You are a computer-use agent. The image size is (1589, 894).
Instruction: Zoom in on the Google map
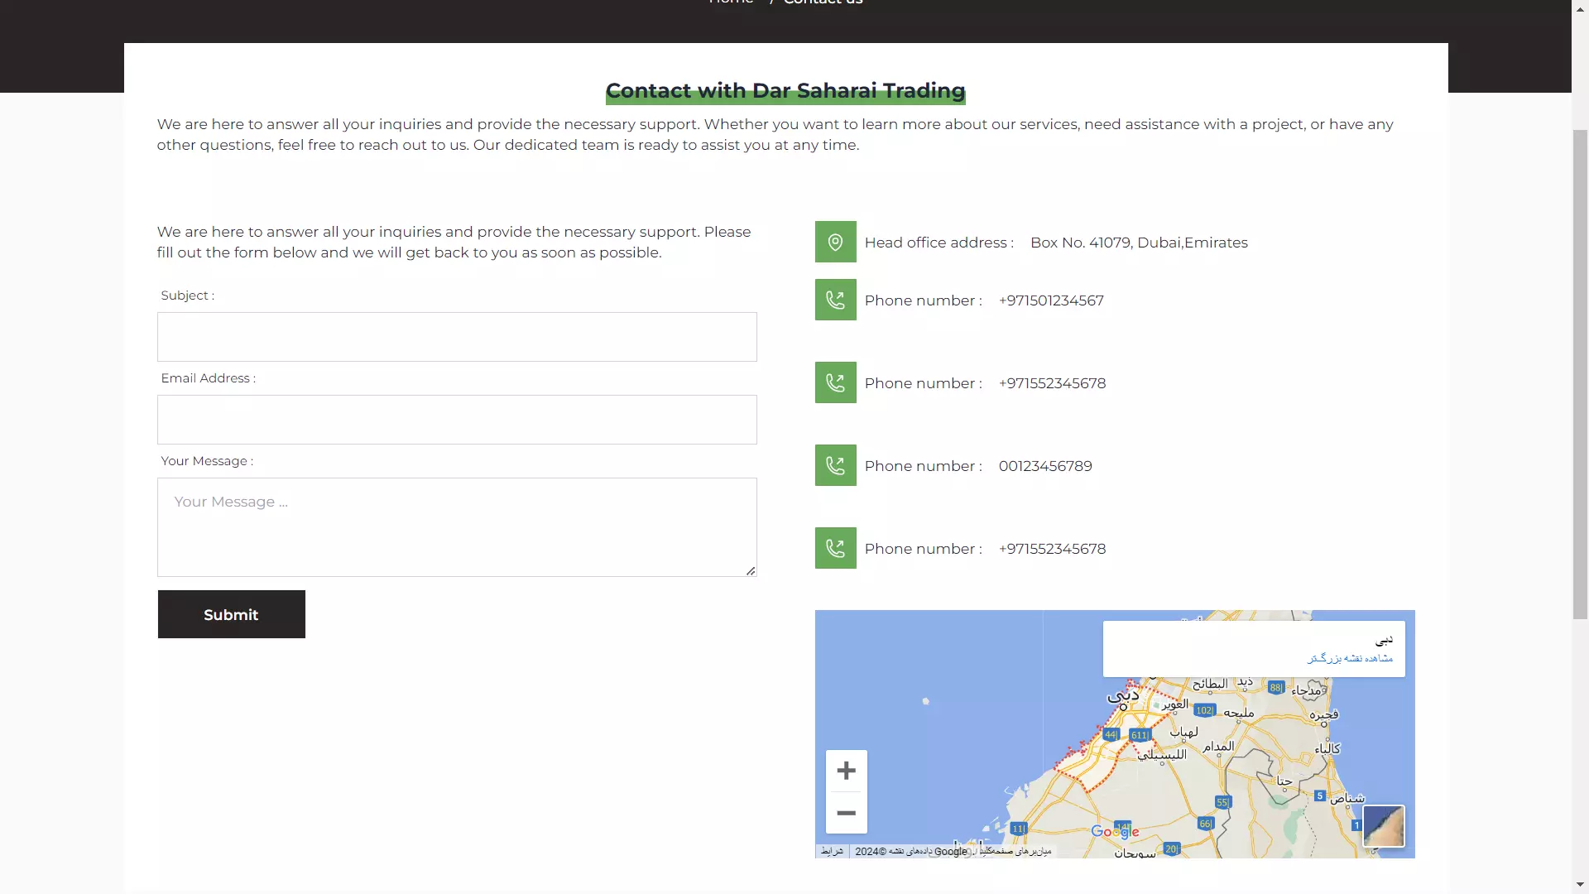846,771
